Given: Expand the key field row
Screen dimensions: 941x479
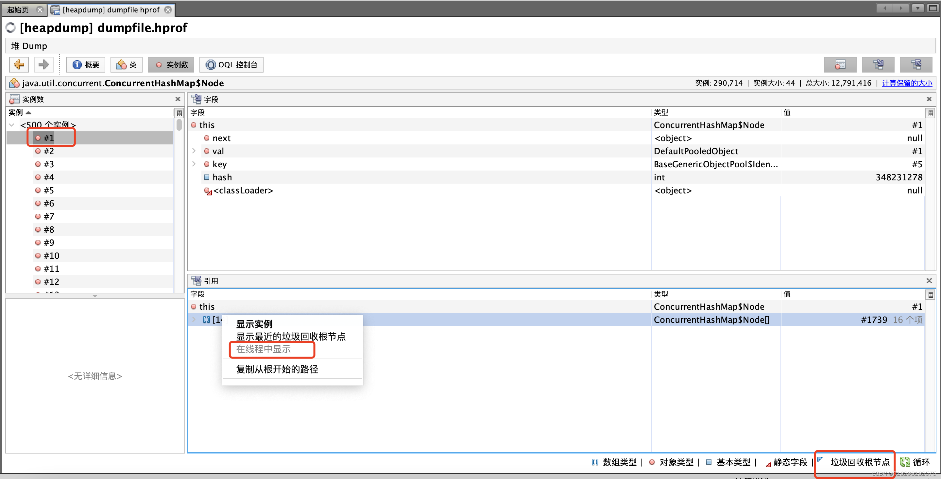Looking at the screenshot, I should (x=194, y=164).
